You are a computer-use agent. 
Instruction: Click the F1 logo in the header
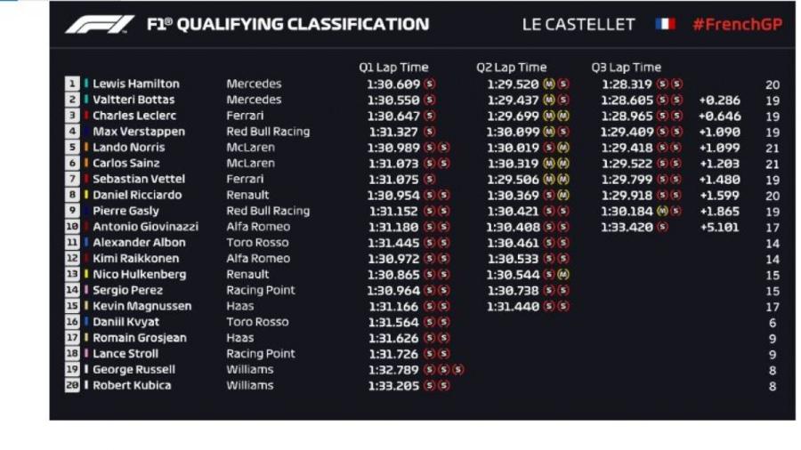[100, 24]
